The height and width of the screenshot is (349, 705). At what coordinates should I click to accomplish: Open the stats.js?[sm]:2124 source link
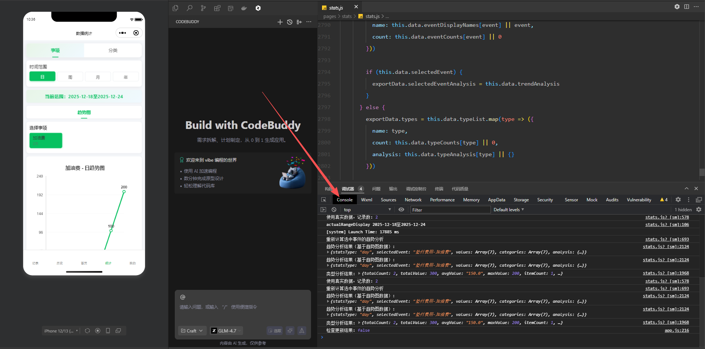point(666,247)
